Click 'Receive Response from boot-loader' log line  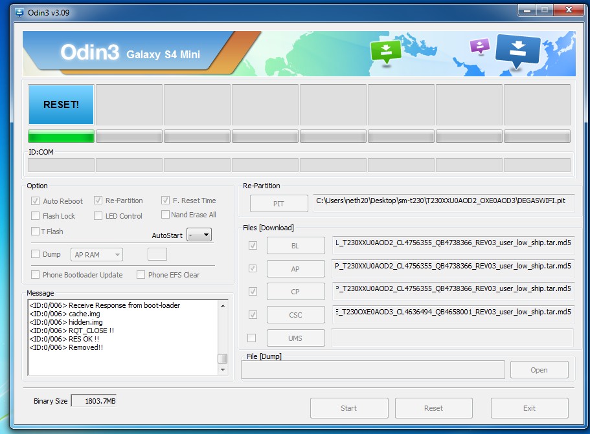click(x=105, y=305)
